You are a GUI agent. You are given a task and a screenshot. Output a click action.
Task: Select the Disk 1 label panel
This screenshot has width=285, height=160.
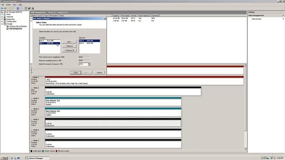pyautogui.click(x=37, y=80)
